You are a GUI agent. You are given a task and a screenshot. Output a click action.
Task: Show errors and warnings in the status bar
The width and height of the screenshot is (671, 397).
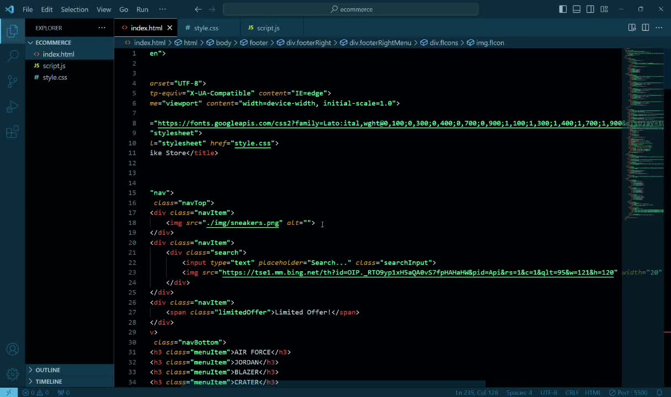(35, 393)
